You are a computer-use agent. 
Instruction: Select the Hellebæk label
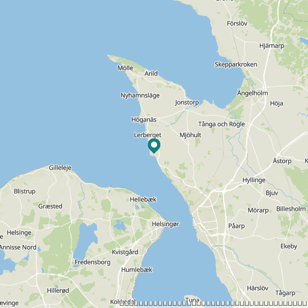coord(143,200)
